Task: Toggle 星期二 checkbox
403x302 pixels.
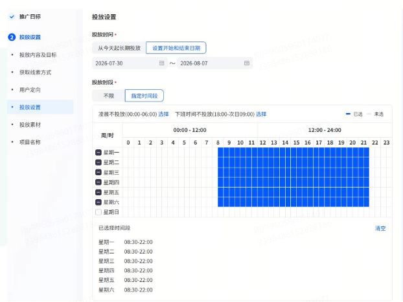Action: 98,162
